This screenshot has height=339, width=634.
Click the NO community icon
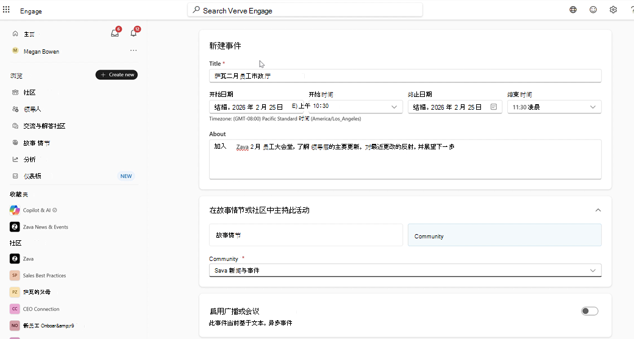15,325
